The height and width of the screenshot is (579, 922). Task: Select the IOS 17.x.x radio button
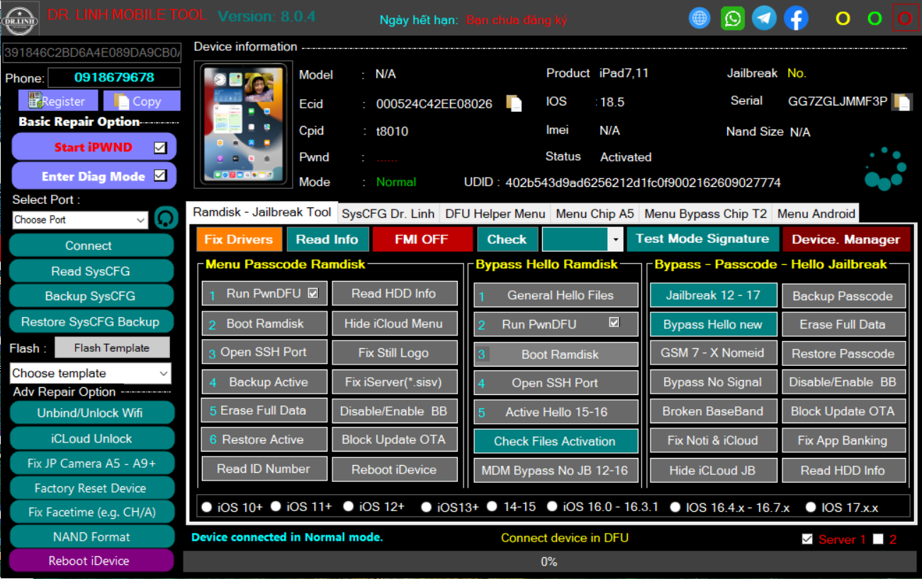(812, 507)
